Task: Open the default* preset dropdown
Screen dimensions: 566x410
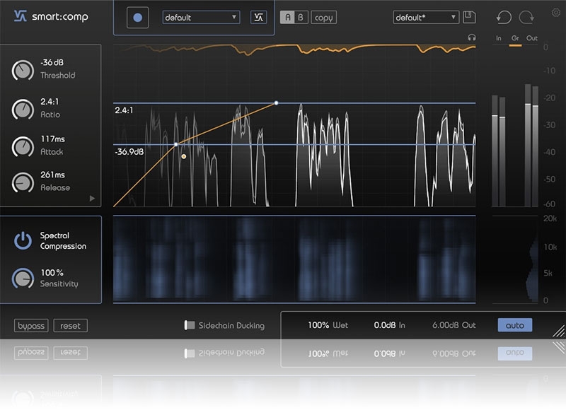Action: tap(425, 17)
